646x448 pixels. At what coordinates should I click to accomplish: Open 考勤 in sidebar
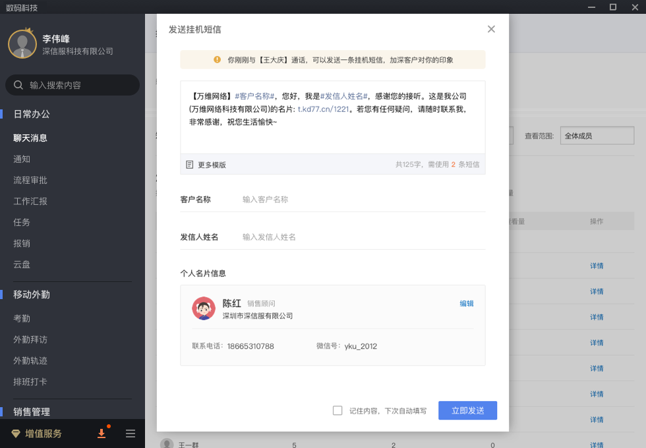[21, 318]
